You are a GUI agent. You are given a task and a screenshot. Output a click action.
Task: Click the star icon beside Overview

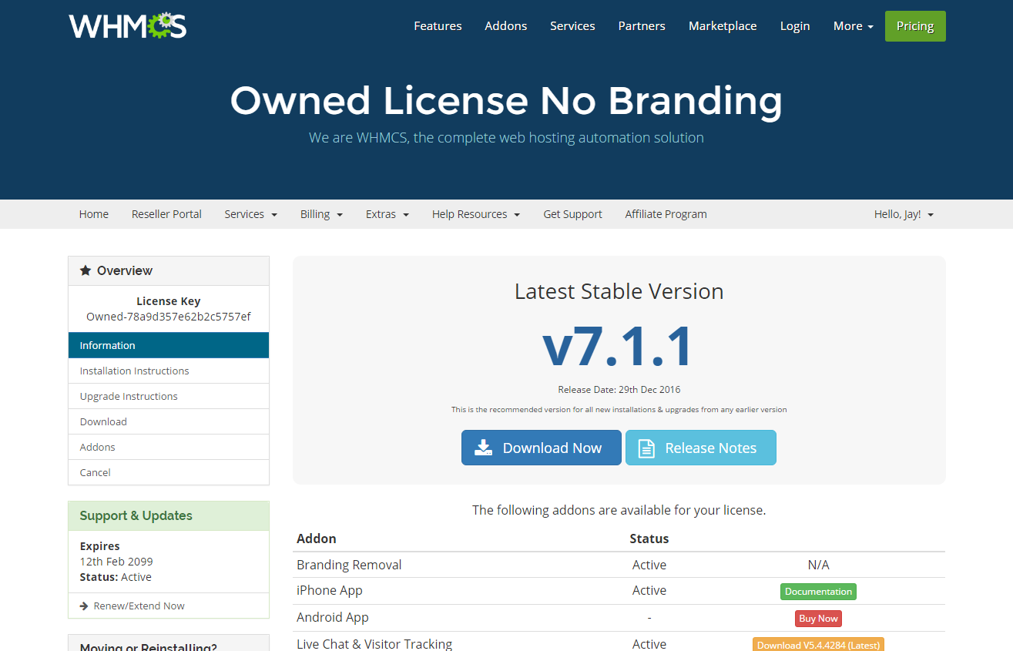tap(86, 270)
